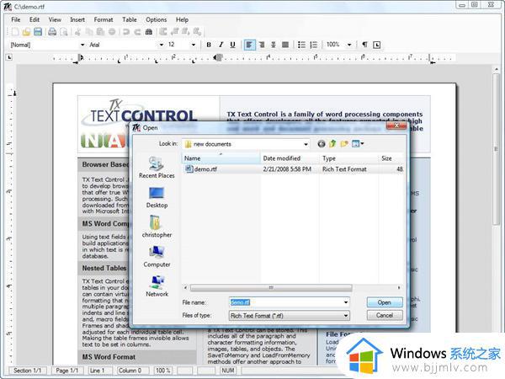505x379 pixels.
Task: Sort by the Type column header
Action: tap(348, 158)
